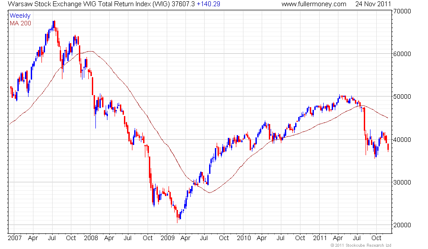
Task: Click the MA 200 line trough in mid-2009
Action: tap(210, 193)
